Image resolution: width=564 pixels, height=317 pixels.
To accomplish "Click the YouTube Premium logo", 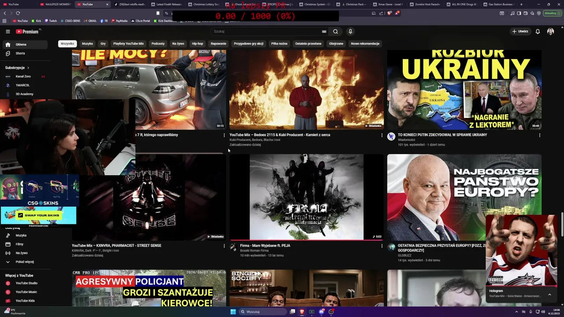I will click(27, 31).
